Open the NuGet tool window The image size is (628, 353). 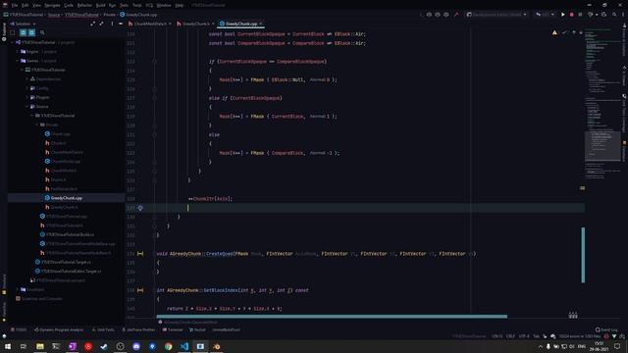point(197,329)
